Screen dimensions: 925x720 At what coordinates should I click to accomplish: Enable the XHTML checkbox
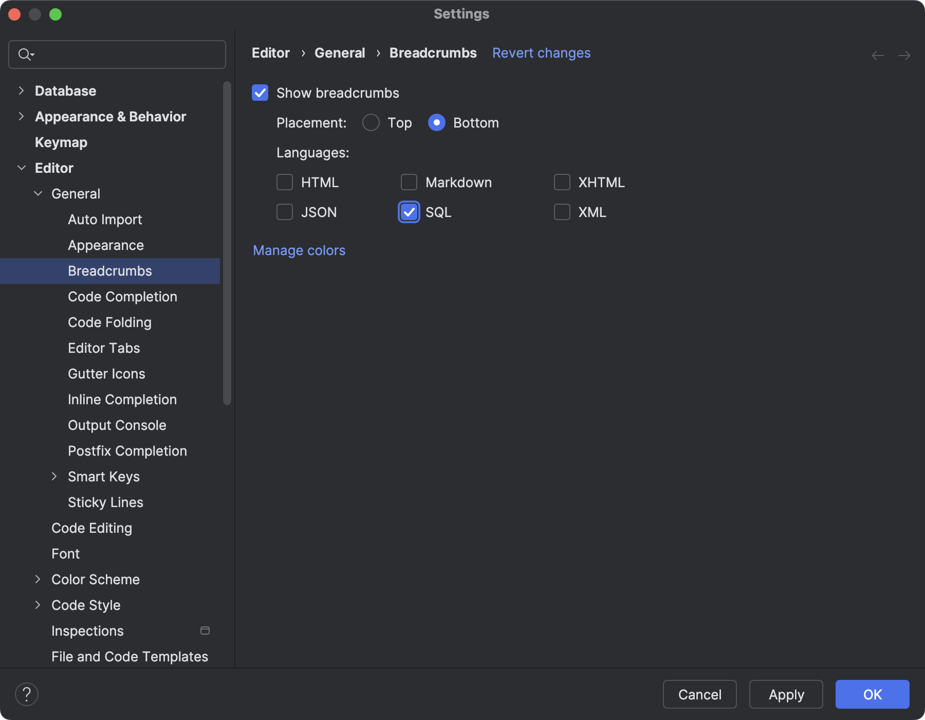(x=562, y=182)
